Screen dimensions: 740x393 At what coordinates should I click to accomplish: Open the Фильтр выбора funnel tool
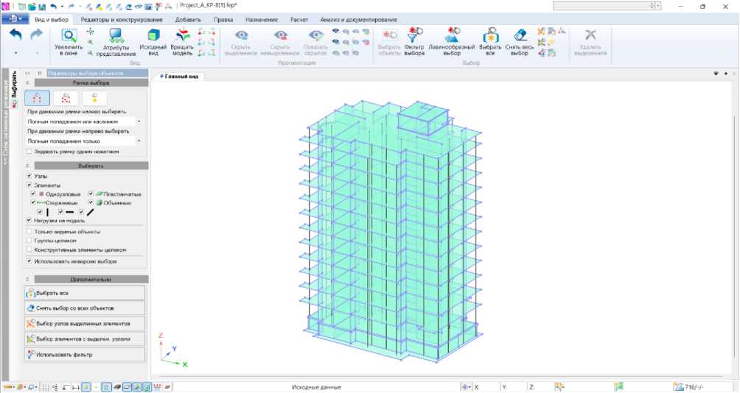point(414,38)
